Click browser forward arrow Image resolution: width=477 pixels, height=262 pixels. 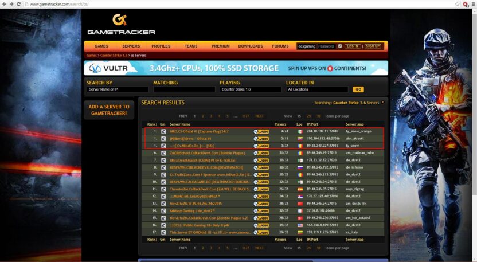point(11,4)
